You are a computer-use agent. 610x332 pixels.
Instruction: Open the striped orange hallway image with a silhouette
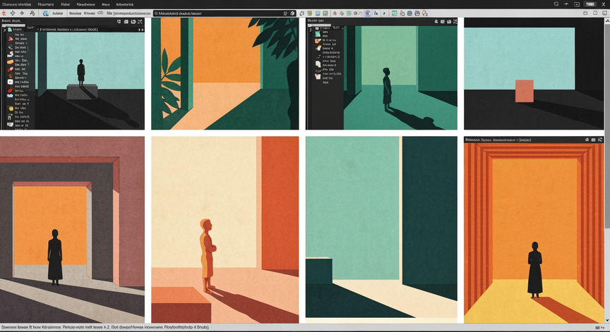(534, 233)
